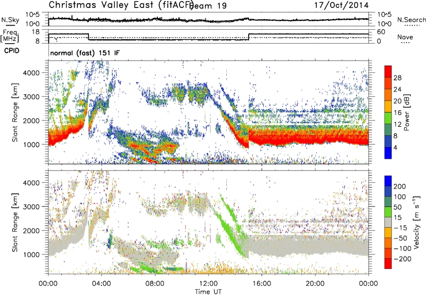426x295 pixels.
Task: Click the blue 200 velocity swatch
Action: 388,181
